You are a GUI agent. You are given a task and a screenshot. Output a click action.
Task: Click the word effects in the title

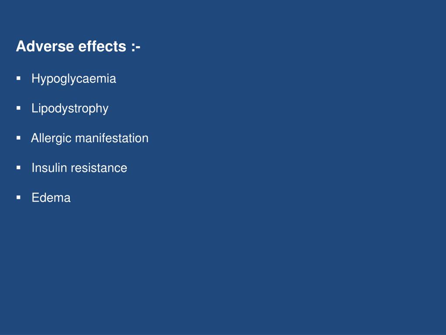pos(102,46)
